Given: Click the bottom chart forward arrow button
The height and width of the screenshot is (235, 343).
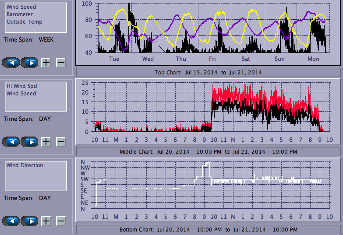Looking at the screenshot, I should click(29, 221).
